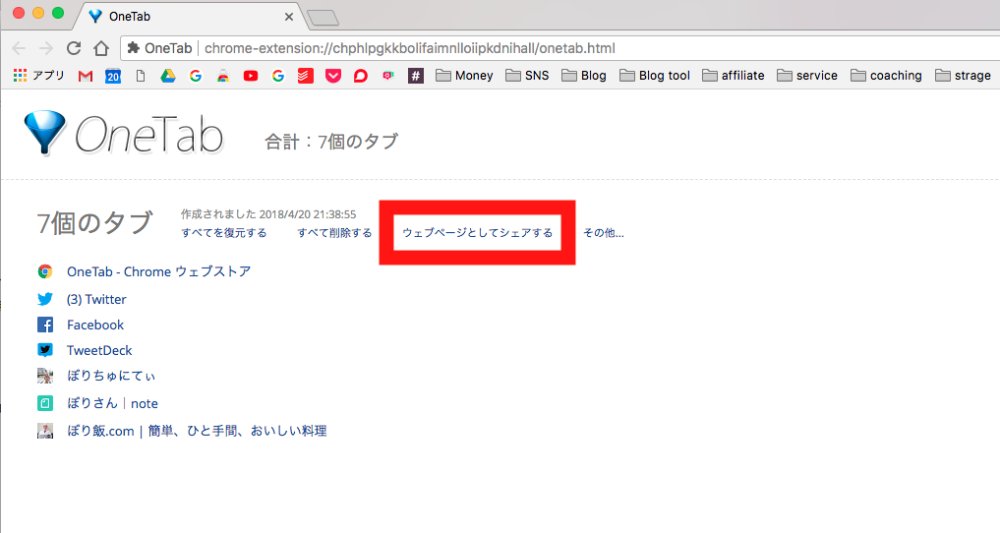This screenshot has width=1000, height=533.
Task: Close the OneTab browser tab
Action: (x=289, y=17)
